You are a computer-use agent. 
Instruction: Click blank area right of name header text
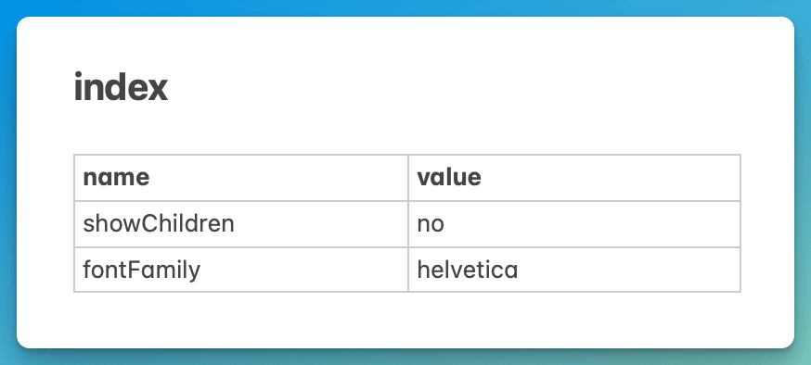(278, 178)
